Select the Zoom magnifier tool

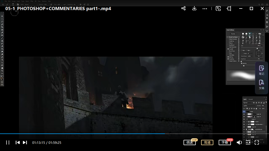coord(2,71)
